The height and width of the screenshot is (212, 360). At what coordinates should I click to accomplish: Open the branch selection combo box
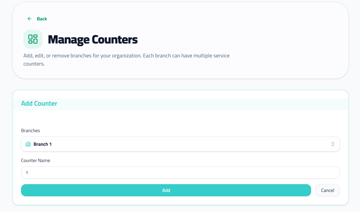(180, 144)
